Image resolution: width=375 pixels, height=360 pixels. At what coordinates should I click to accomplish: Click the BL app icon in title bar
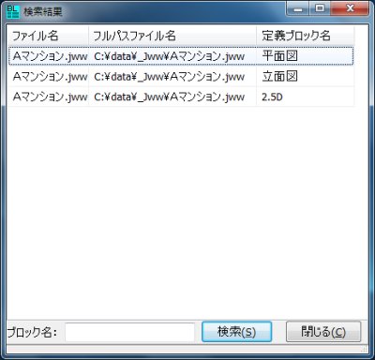pos(13,12)
